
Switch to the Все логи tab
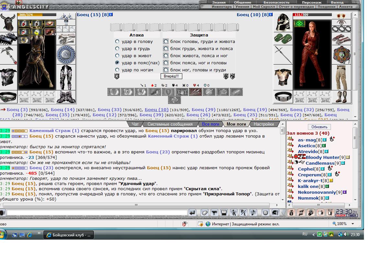210,124
